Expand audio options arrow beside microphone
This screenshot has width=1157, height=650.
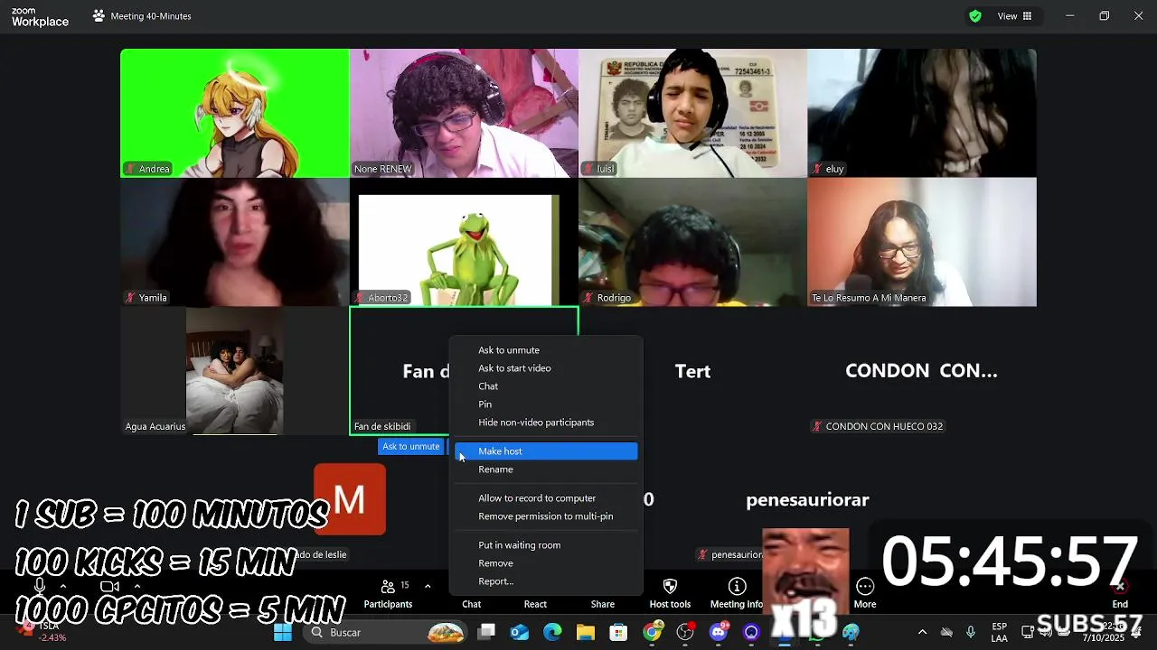62,587
